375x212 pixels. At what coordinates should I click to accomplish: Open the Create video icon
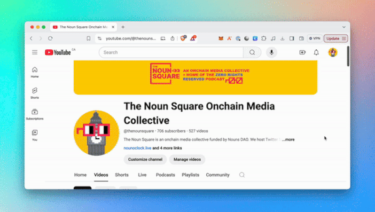302,52
